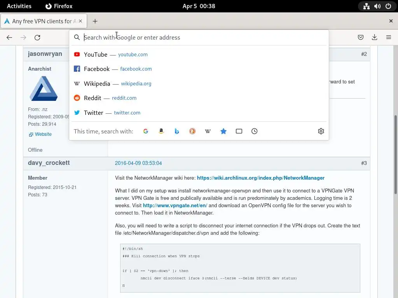Click the forward arrow navigation button

tap(23, 38)
